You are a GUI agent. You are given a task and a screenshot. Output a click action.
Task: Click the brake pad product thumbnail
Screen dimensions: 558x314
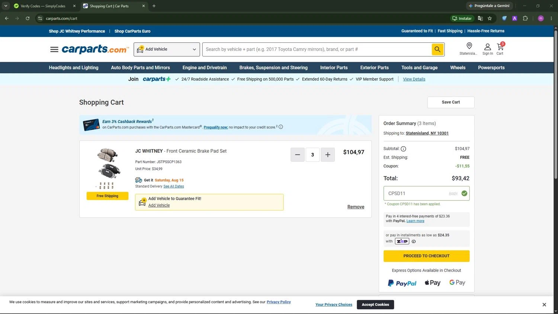pyautogui.click(x=108, y=169)
